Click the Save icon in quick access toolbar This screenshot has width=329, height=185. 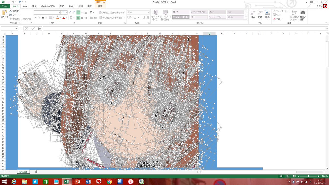8,2
